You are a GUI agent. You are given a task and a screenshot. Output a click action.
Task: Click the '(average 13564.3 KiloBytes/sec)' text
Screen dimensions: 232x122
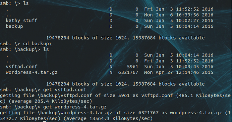coord(108,118)
